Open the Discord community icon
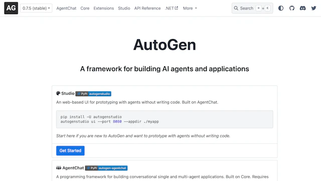 point(302,8)
